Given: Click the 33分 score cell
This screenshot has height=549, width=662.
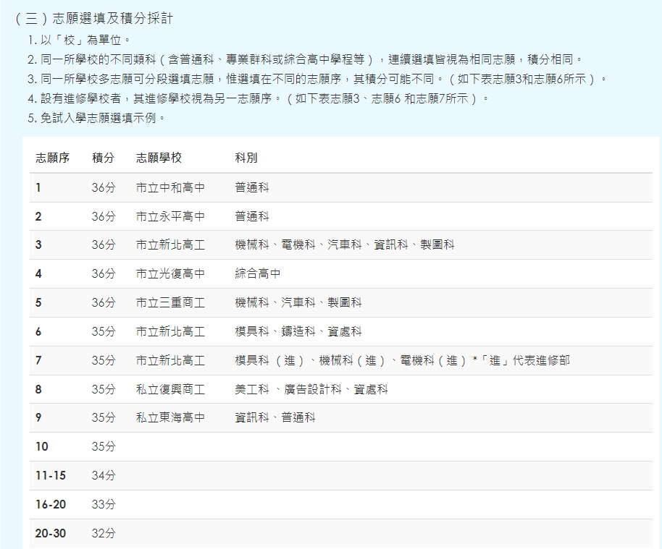Looking at the screenshot, I should coord(104,504).
